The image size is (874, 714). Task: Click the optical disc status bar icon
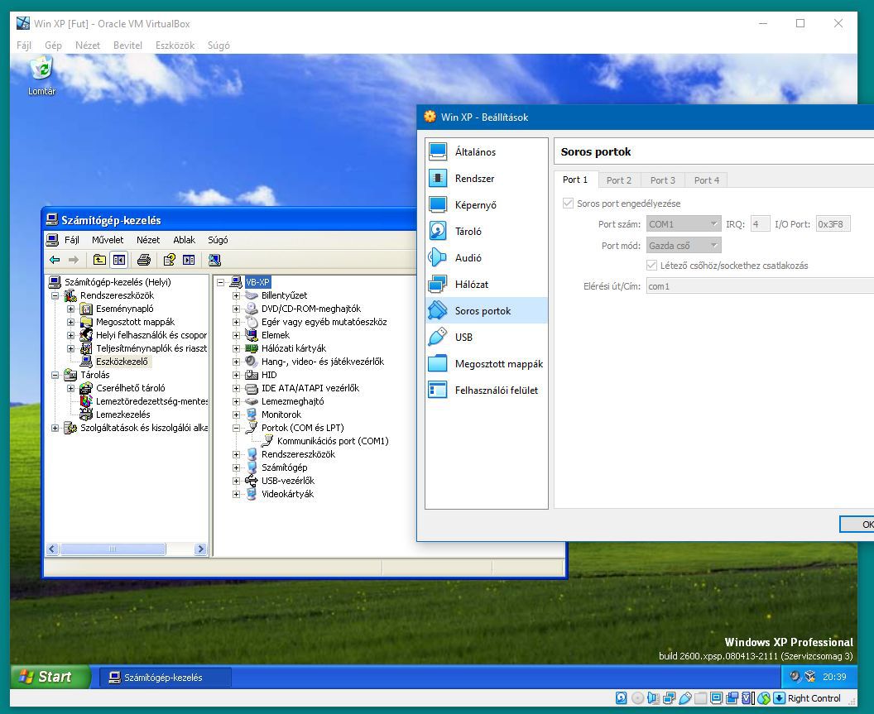coord(637,697)
